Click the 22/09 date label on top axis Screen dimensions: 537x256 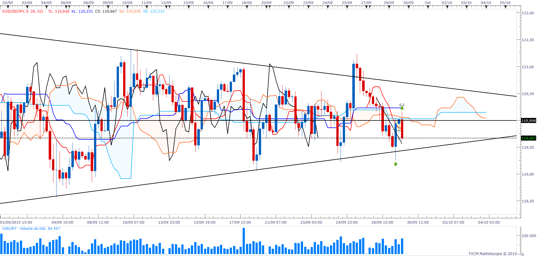pyautogui.click(x=289, y=3)
